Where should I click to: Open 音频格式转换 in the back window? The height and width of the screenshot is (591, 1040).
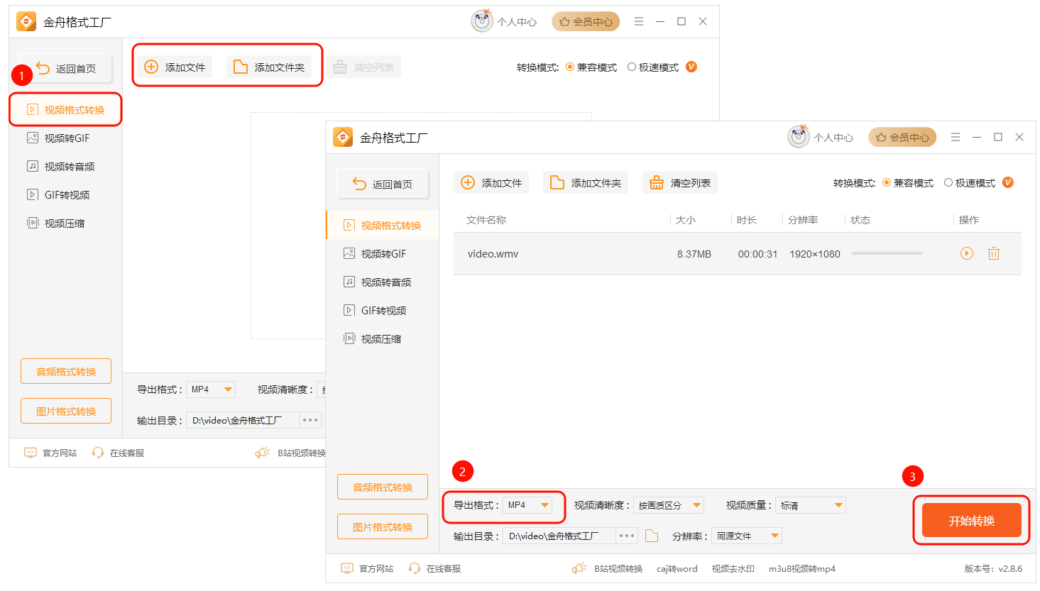[x=66, y=371]
